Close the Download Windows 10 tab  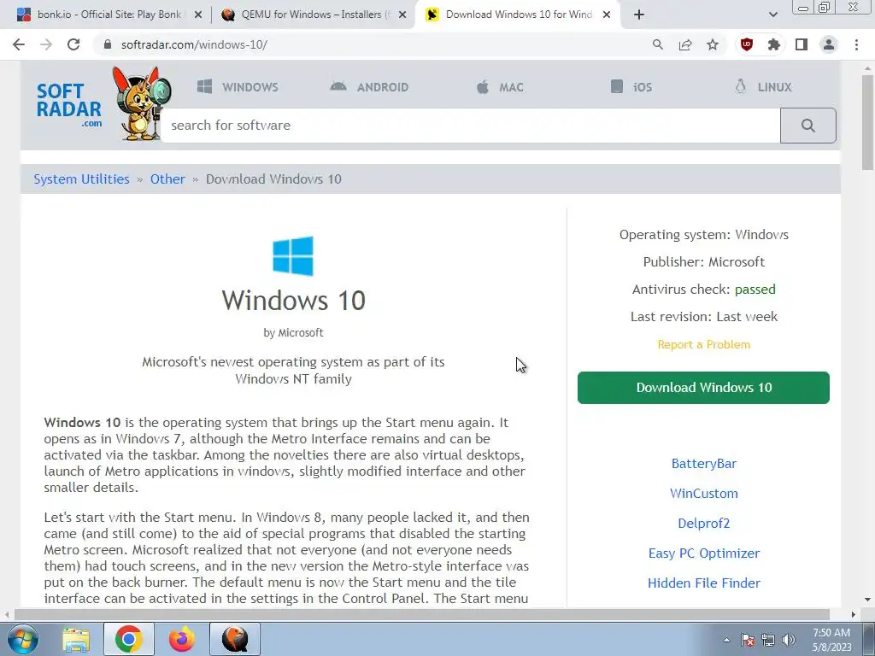[x=607, y=15]
